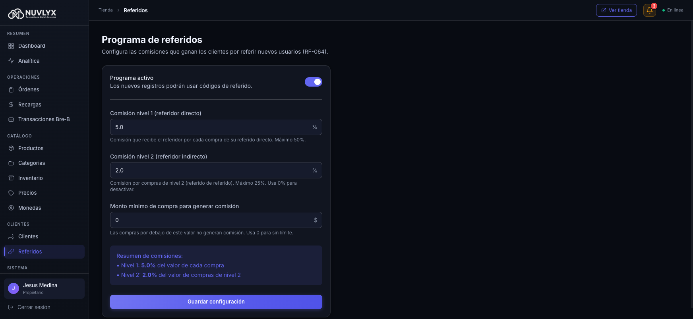Select the Productos catalog icon

(x=11, y=148)
